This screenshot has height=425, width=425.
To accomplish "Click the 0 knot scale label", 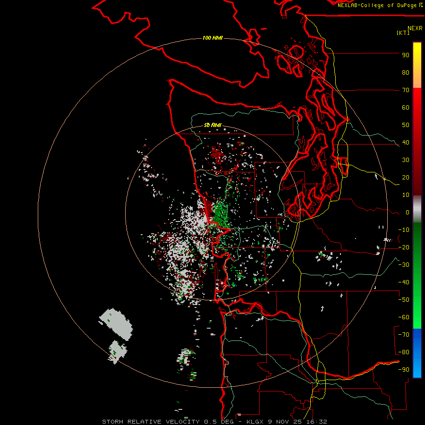I will [408, 212].
